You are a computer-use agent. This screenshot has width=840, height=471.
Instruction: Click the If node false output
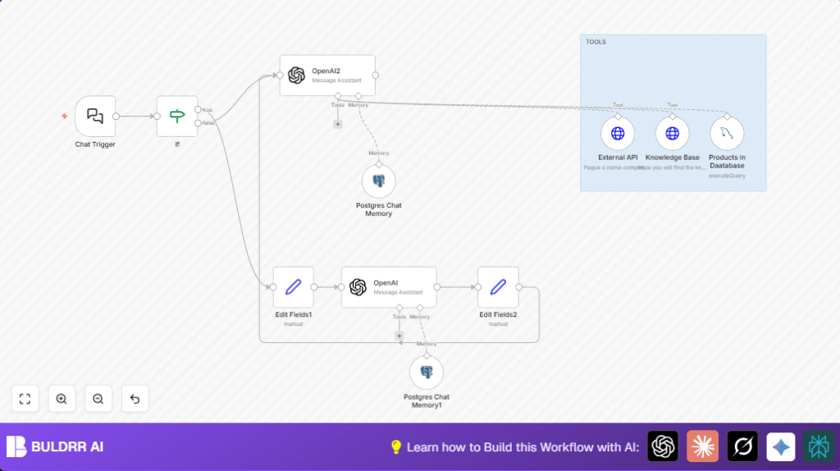coord(199,123)
